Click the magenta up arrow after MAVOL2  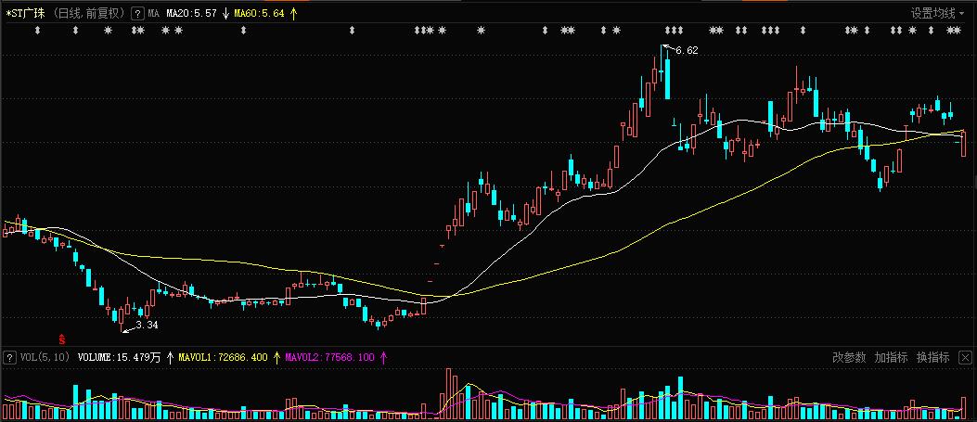tap(383, 357)
